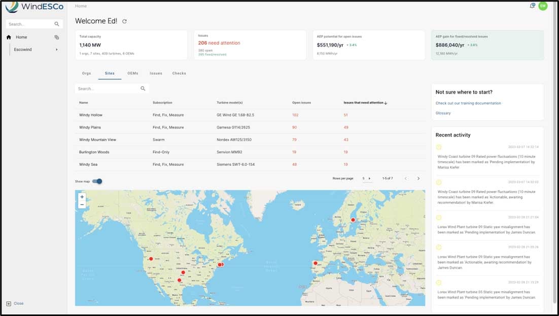Switch to the OEMs tab
The image size is (559, 316).
133,74
